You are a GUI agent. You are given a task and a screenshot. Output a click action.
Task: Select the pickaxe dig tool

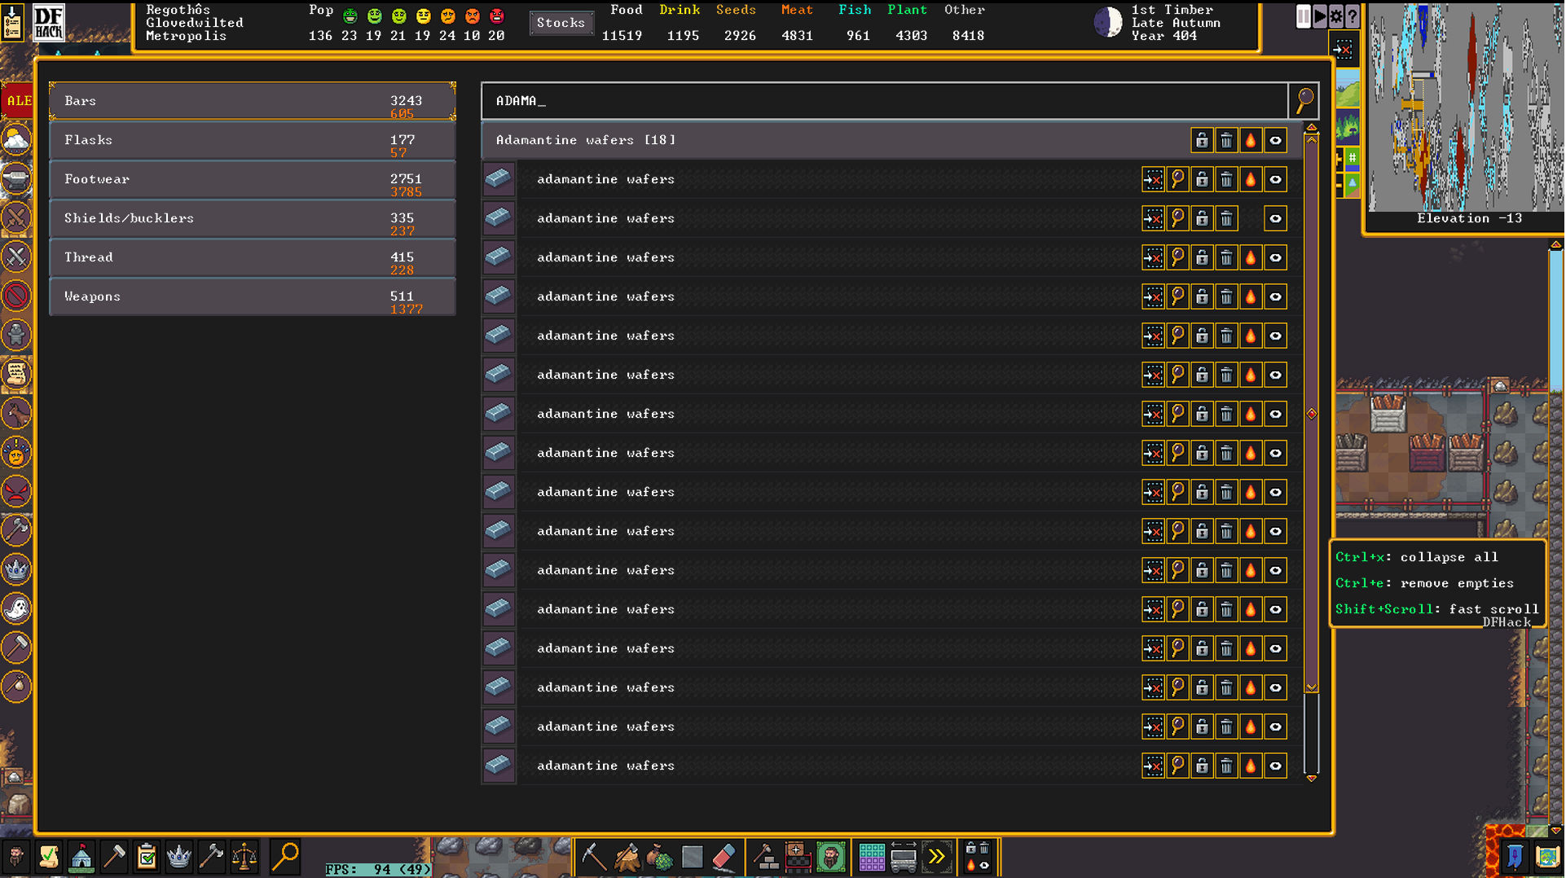(593, 857)
